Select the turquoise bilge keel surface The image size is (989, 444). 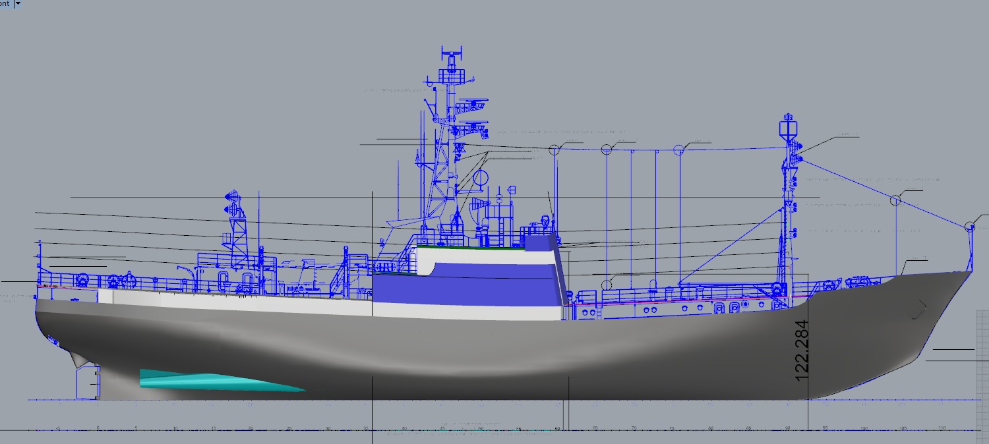pos(218,380)
